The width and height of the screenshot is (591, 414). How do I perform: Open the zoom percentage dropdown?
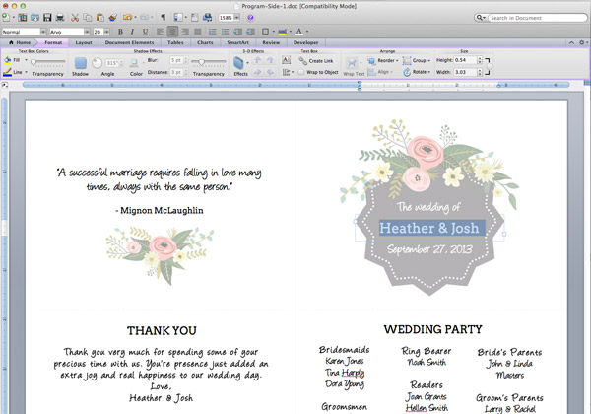point(237,18)
